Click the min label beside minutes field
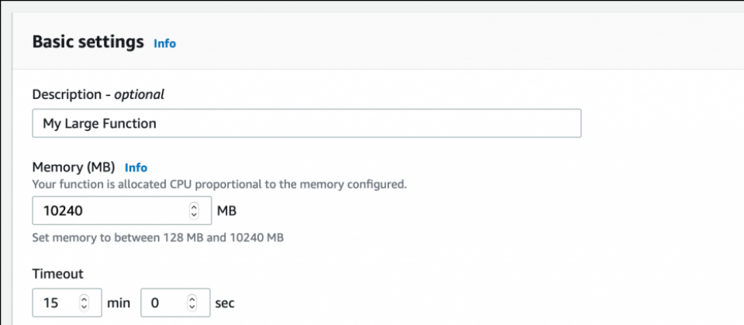Viewport: 744px width, 325px height. click(x=119, y=303)
